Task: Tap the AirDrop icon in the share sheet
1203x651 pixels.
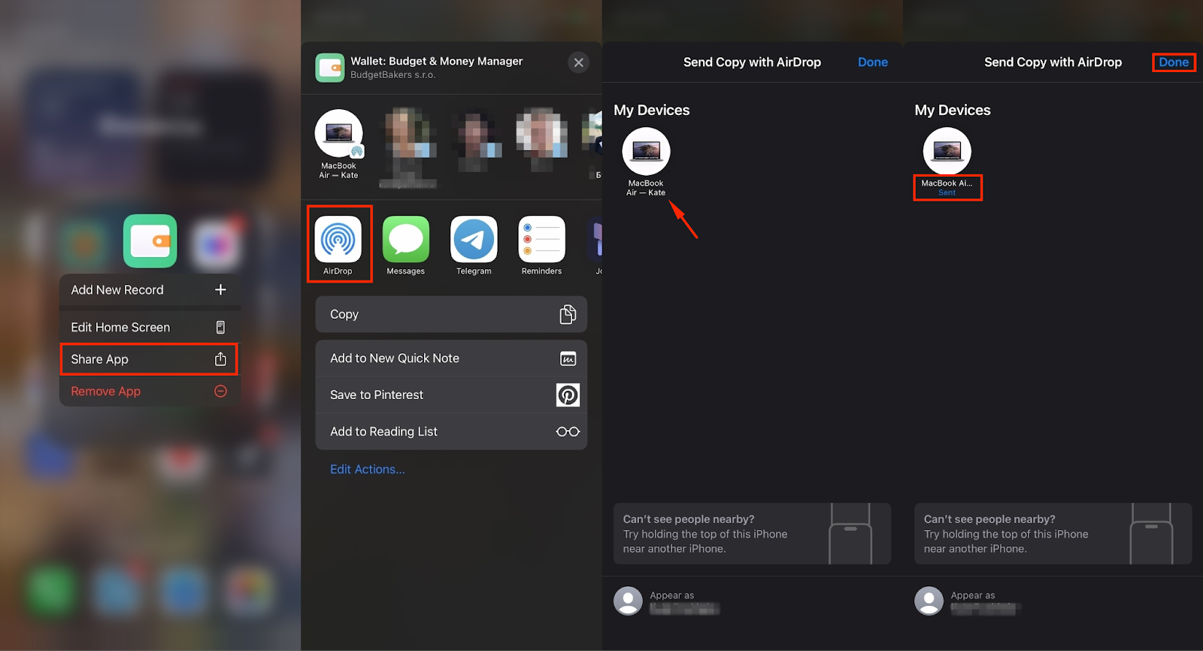Action: click(x=338, y=240)
